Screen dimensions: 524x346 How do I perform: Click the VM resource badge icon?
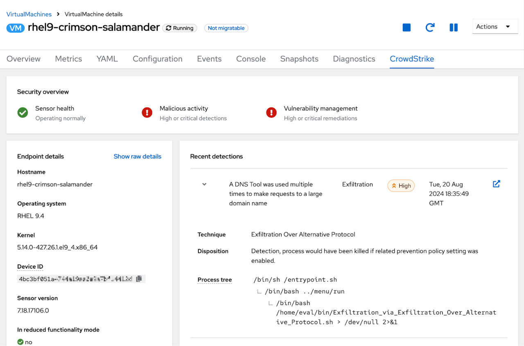click(16, 28)
